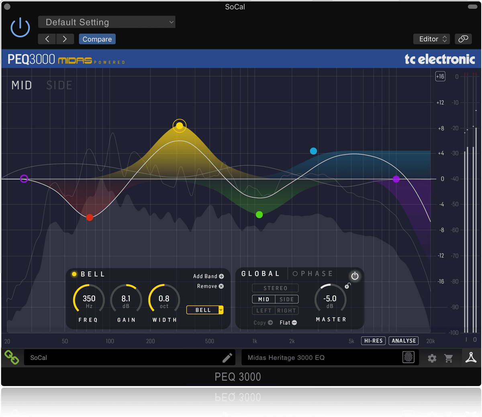Select the green EQ band node
Screen dimensions: 482x417
pyautogui.click(x=259, y=215)
